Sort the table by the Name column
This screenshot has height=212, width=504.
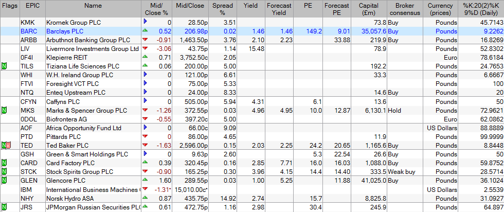tap(93, 6)
